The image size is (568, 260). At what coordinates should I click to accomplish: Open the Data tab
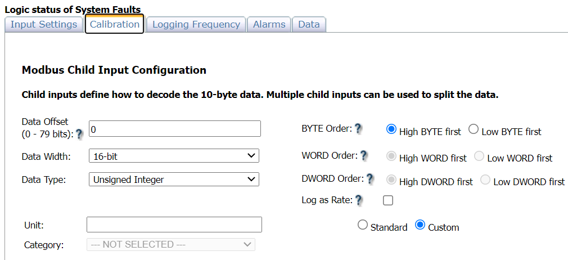309,24
